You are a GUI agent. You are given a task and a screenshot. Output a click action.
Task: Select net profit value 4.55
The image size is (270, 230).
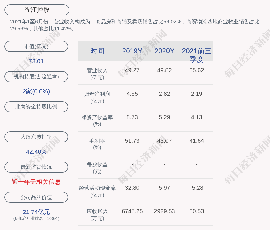[132, 94]
